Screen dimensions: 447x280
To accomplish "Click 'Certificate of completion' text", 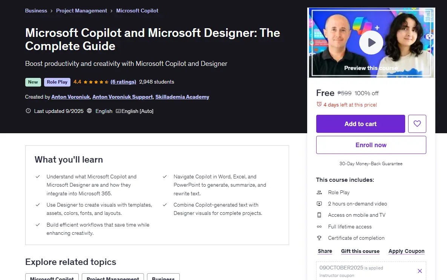I will pos(356,238).
